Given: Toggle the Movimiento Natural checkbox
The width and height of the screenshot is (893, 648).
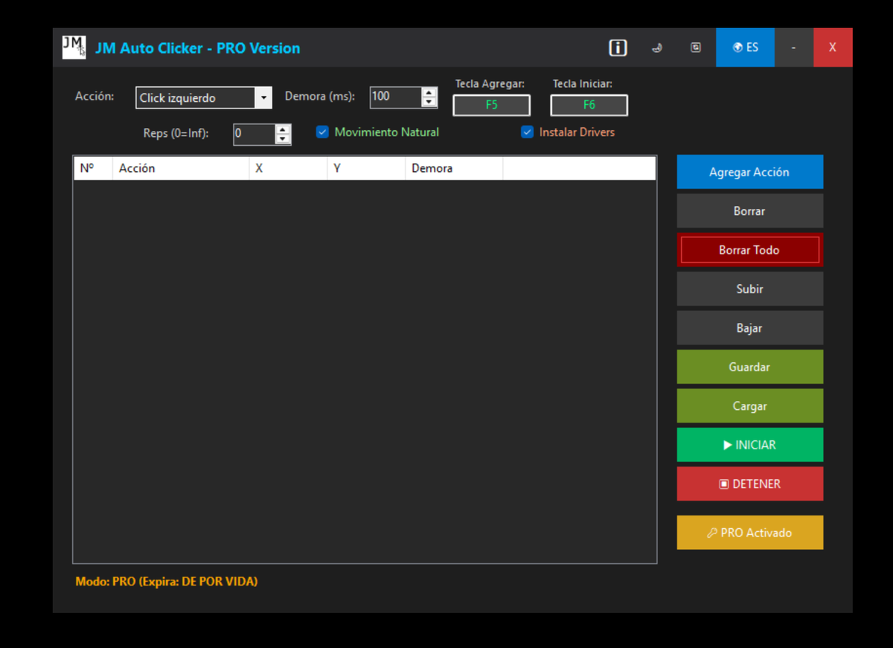Looking at the screenshot, I should click(322, 132).
